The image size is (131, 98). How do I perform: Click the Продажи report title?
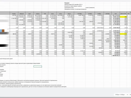pyautogui.click(x=67, y=3)
